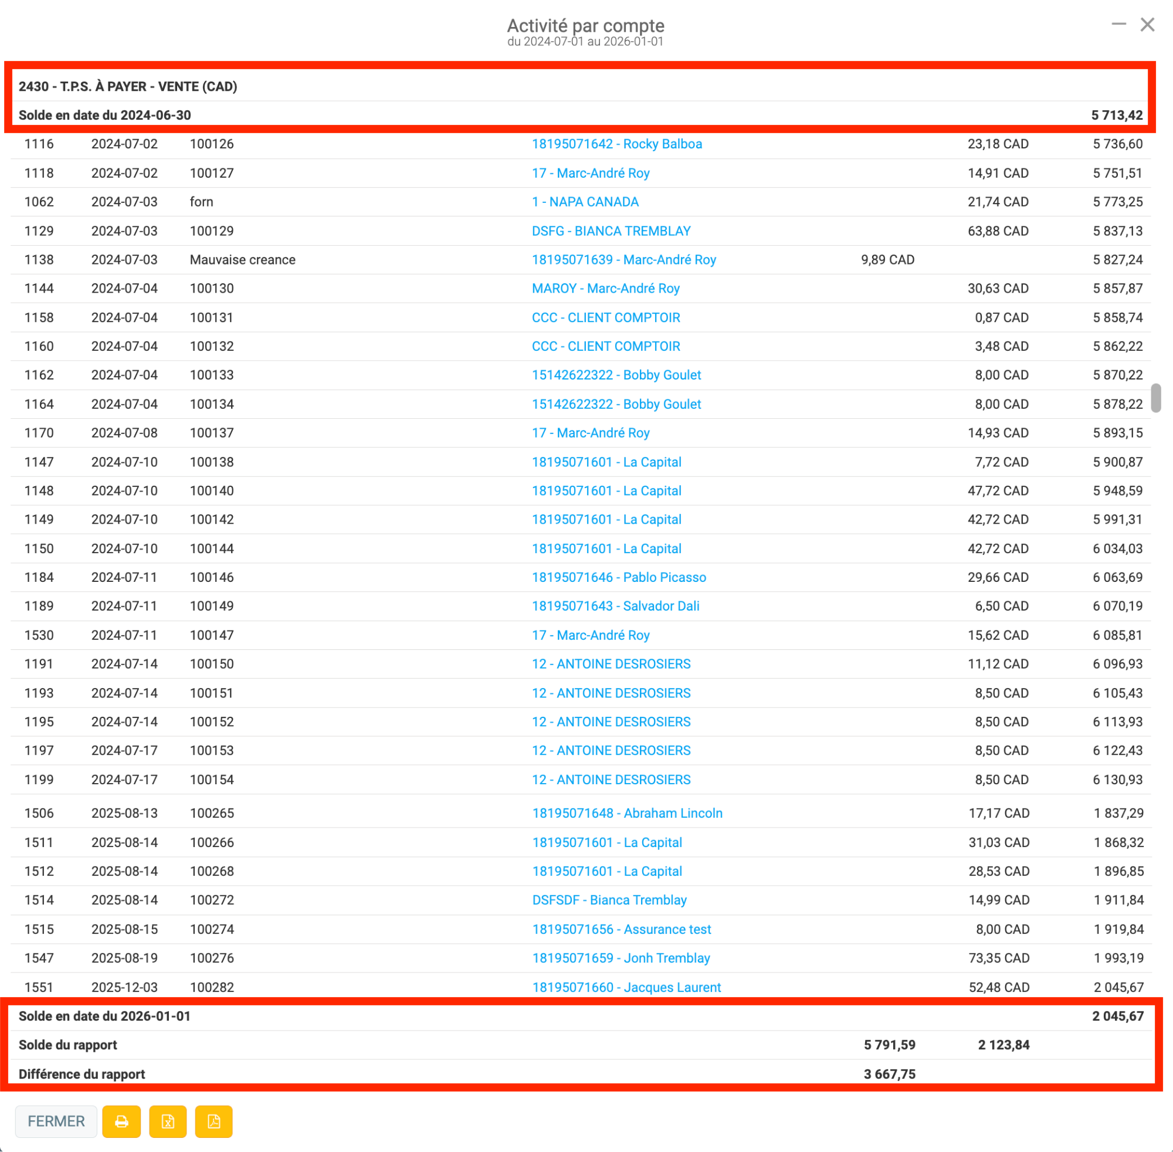Click the print report icon
Viewport: 1173px width, 1152px height.
(x=121, y=1121)
